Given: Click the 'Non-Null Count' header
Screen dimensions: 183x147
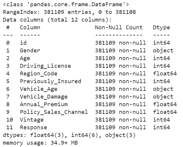Looking at the screenshot, I should pos(119,28).
